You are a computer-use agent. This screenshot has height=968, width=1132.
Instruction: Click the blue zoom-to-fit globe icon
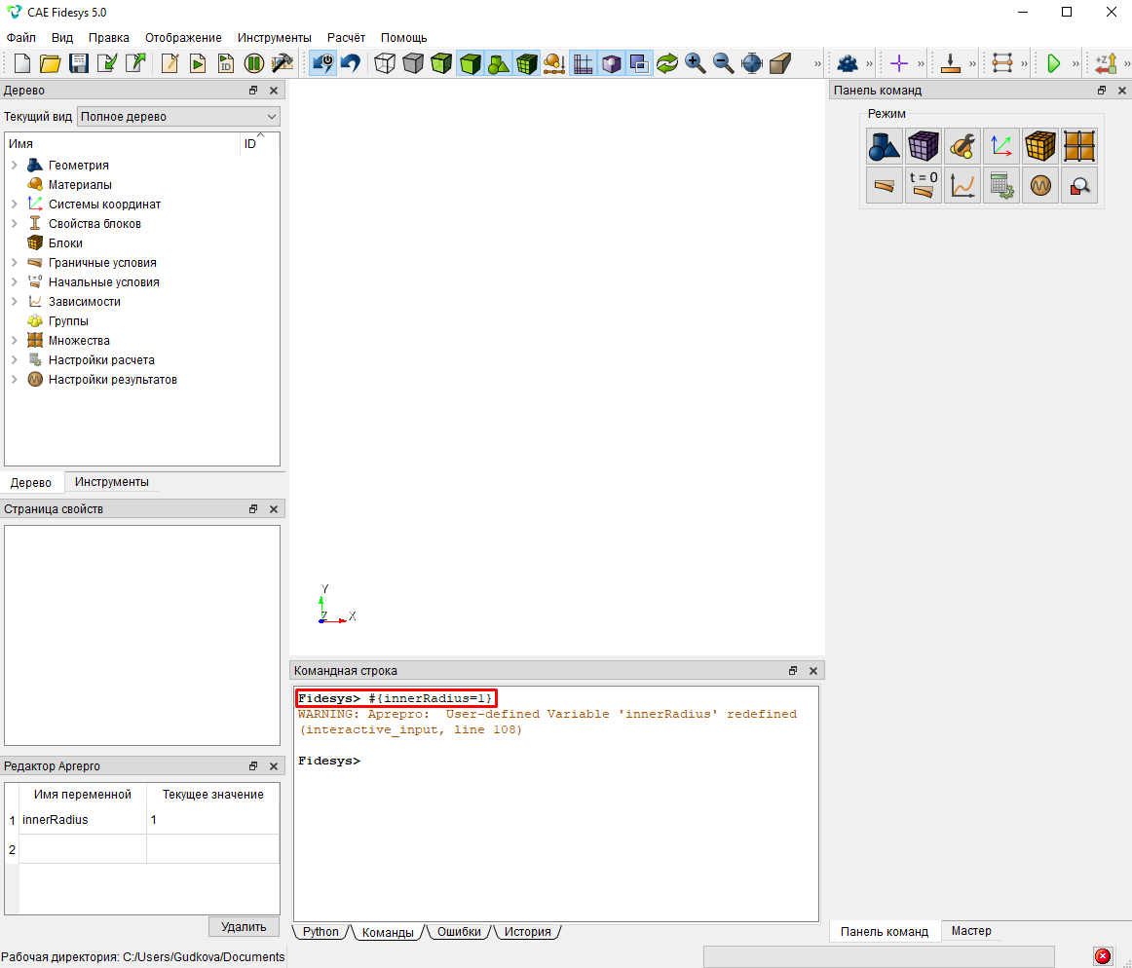point(751,63)
